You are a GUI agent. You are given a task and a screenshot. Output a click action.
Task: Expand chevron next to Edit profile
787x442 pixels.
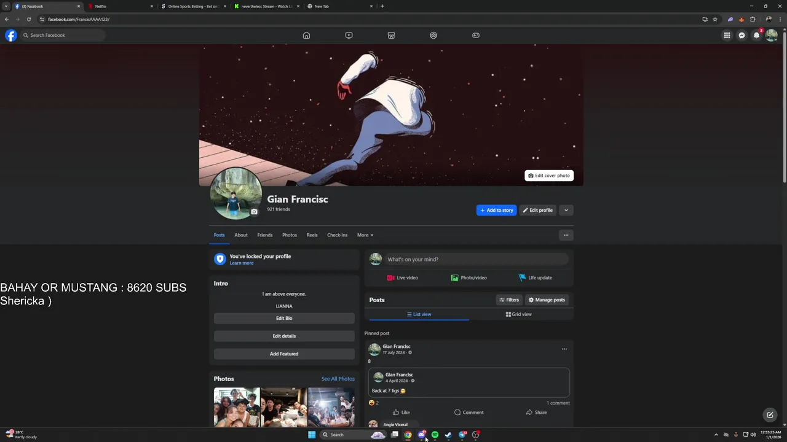566,210
